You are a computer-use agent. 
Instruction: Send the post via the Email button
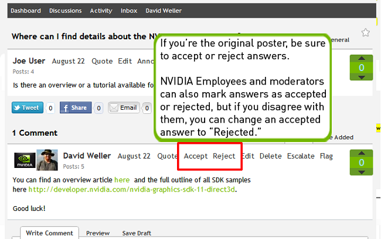[124, 107]
